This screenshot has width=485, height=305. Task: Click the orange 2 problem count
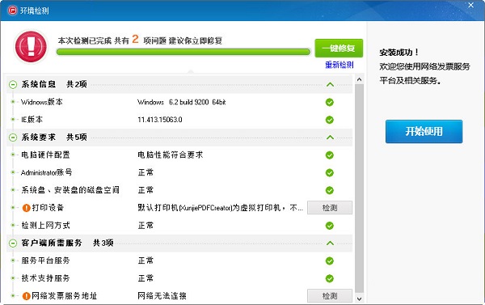135,39
